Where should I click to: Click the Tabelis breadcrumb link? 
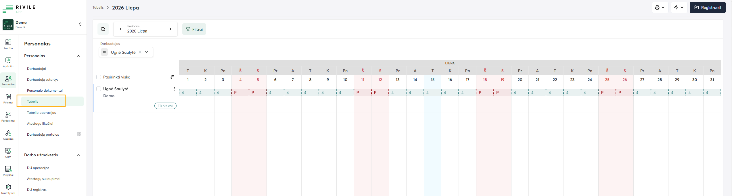point(98,7)
